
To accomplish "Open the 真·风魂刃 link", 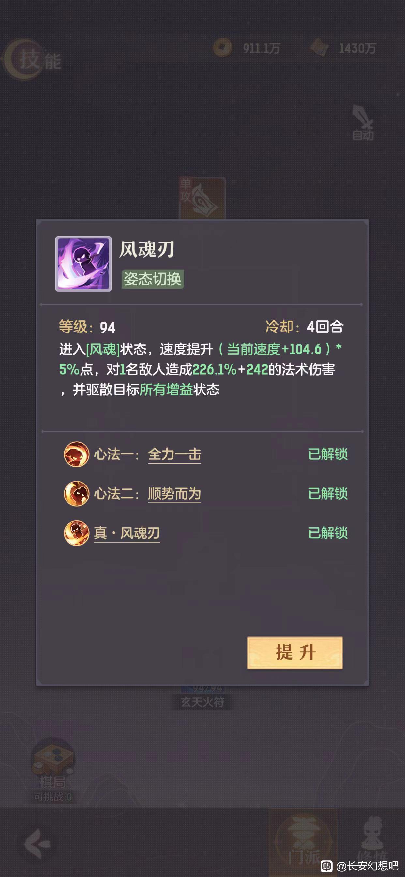I will (x=127, y=533).
